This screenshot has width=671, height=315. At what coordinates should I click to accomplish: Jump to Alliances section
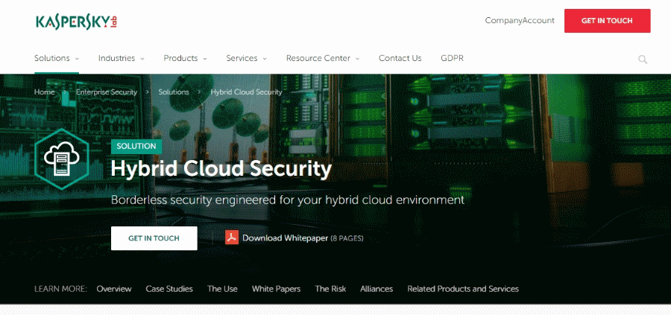pyautogui.click(x=377, y=289)
